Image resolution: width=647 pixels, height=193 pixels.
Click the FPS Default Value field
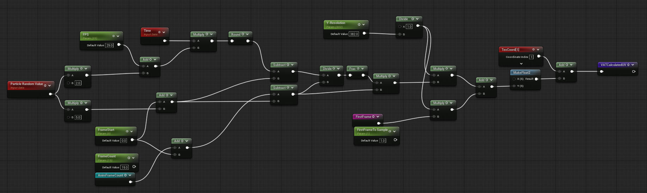(x=109, y=45)
